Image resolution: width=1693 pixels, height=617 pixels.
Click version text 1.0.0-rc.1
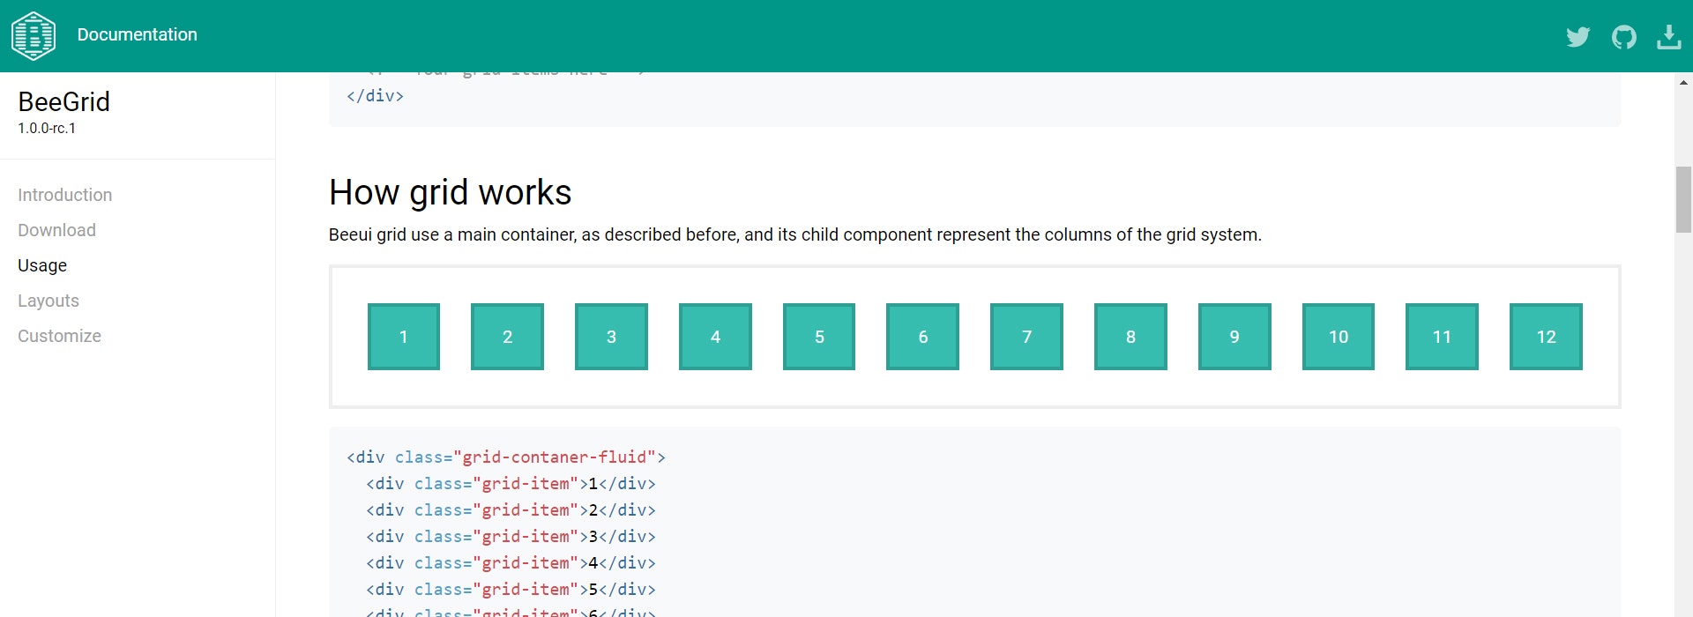pyautogui.click(x=47, y=129)
